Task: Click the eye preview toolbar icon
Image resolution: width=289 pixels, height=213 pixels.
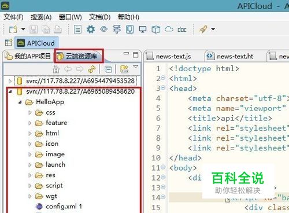Action: click(104, 29)
